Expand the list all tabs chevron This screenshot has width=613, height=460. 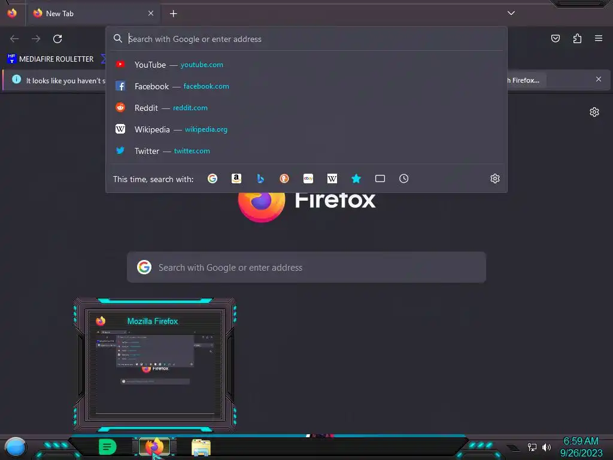pos(511,13)
